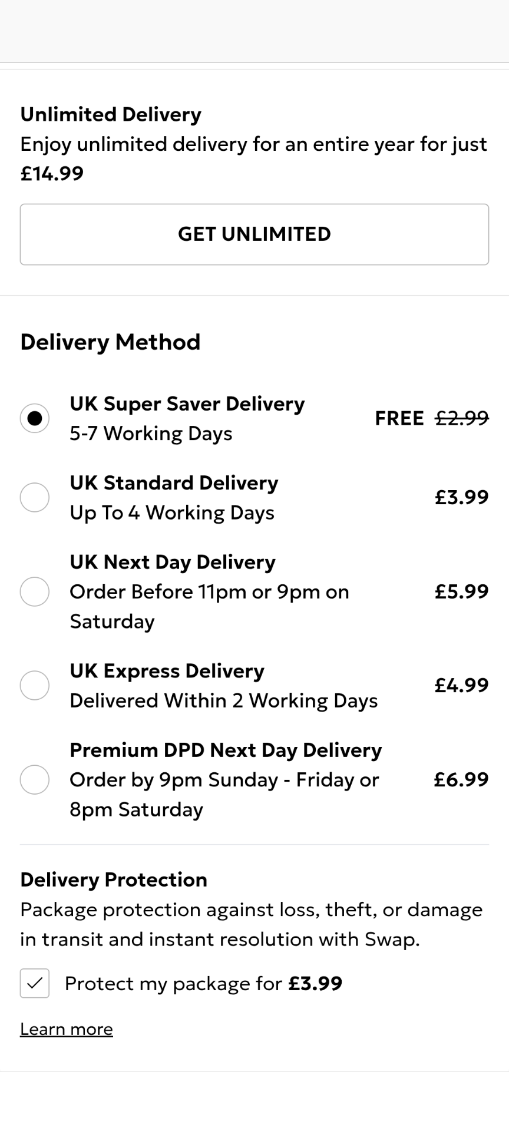
Task: Tap the £6.99 Premium DPD price
Action: 461,780
